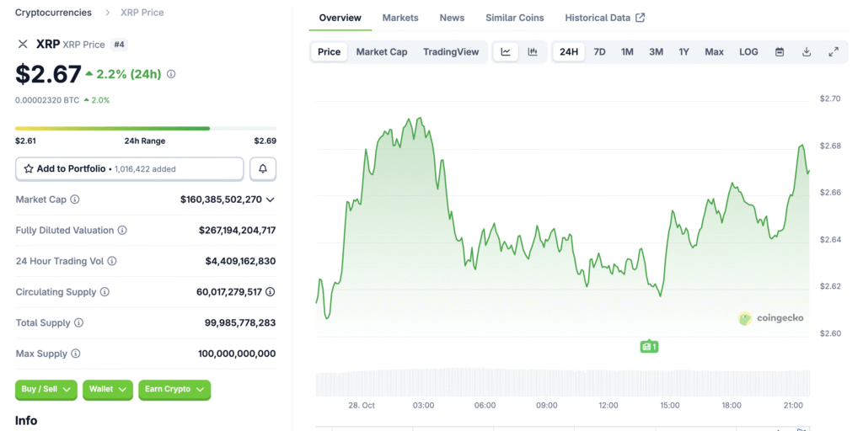Click the price alert bell icon
This screenshot has height=431, width=863.
click(x=262, y=169)
